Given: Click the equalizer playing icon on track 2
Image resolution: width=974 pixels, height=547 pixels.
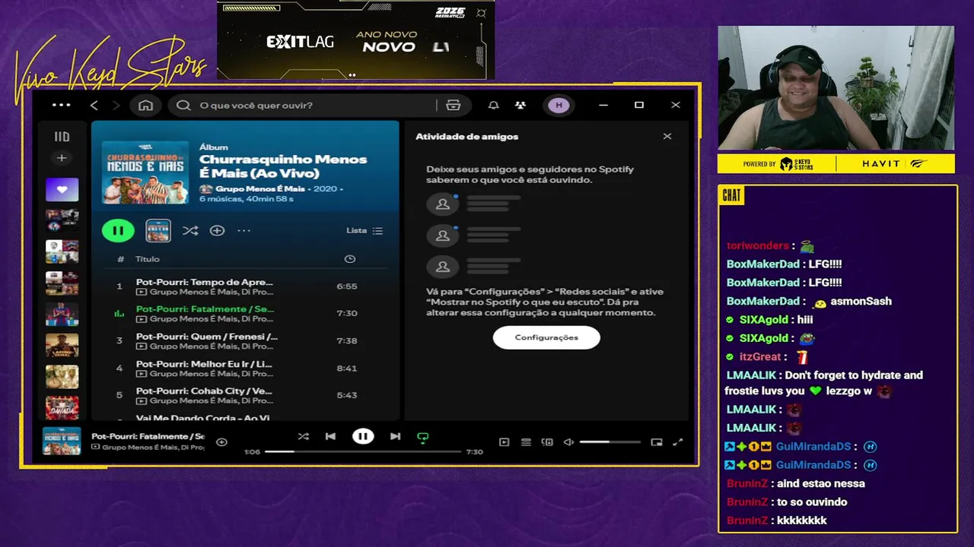Looking at the screenshot, I should tap(119, 313).
